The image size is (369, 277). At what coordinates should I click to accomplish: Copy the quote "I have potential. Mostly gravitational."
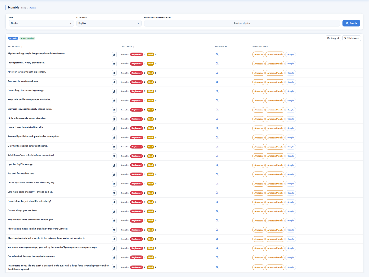pyautogui.click(x=114, y=64)
